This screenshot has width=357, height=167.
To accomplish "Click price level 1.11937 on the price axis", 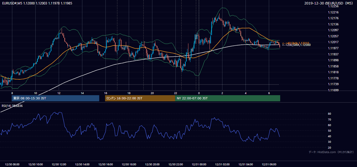I will pyautogui.click(x=333, y=54).
